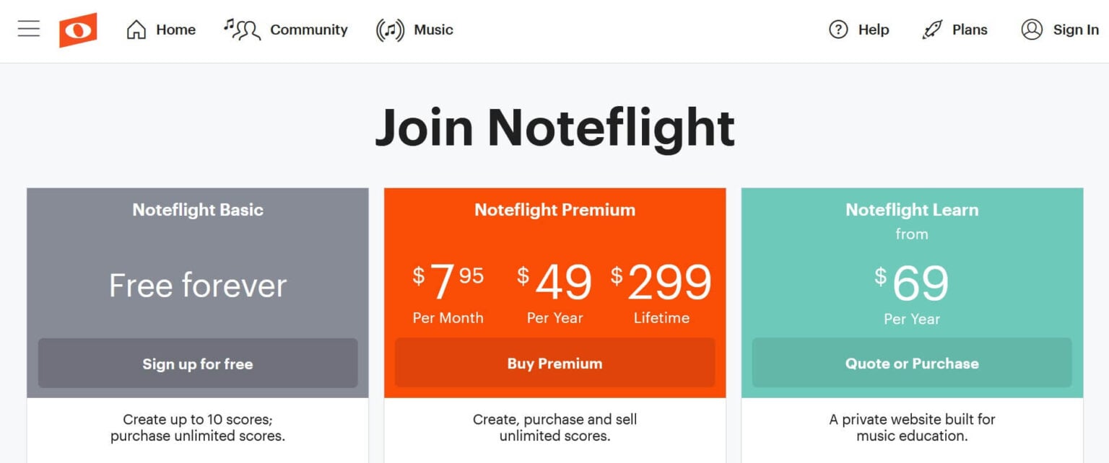Viewport: 1109px width, 463px height.
Task: Click the Help text link
Action: [x=874, y=30]
